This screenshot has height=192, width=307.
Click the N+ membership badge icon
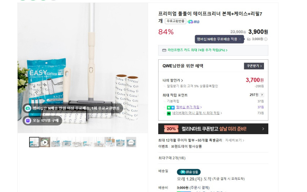coord(170,107)
